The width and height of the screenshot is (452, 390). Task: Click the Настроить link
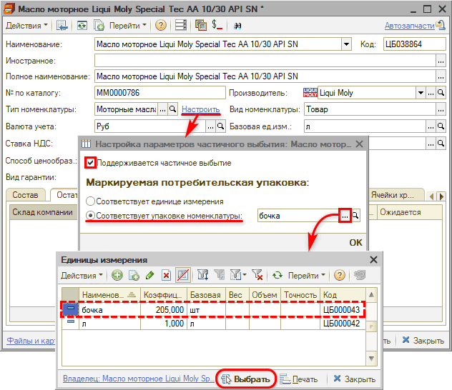(x=200, y=109)
